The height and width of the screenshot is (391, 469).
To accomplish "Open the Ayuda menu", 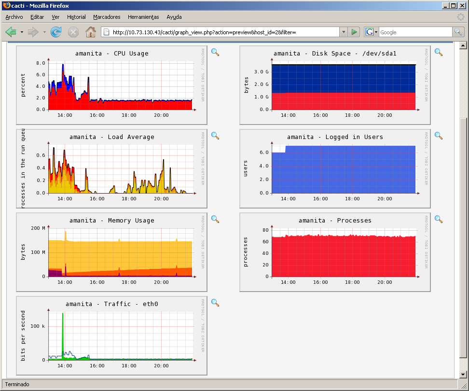I will 174,17.
